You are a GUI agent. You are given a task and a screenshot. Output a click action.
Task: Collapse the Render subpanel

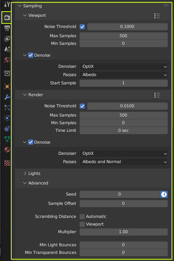25,95
